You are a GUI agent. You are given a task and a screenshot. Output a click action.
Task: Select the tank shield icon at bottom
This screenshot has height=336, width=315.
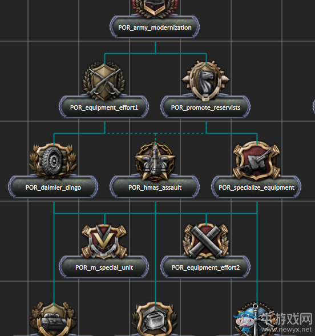click(x=53, y=319)
